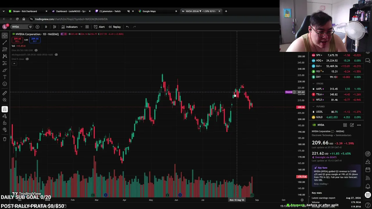Lock all drawing tools
372x209 pixels.
tap(5, 123)
